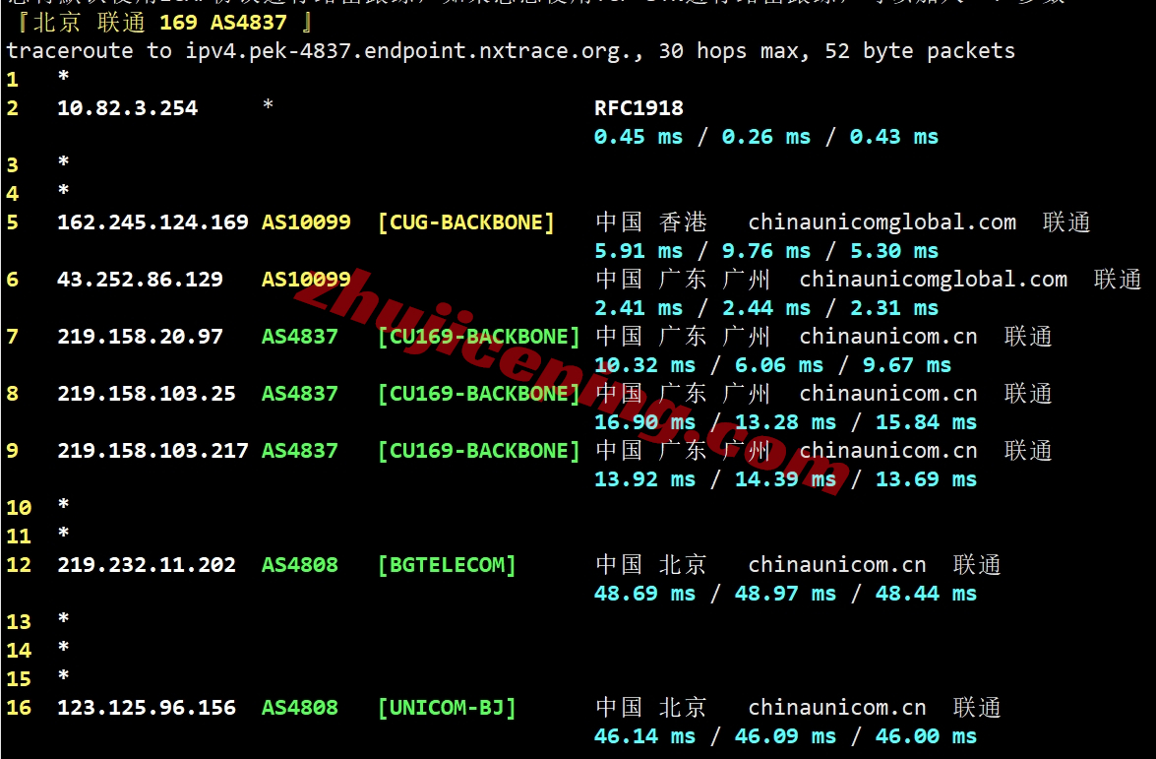Click AS4837 on the hop 7 row
Viewport: 1156px width, 759px height.
[x=300, y=337]
